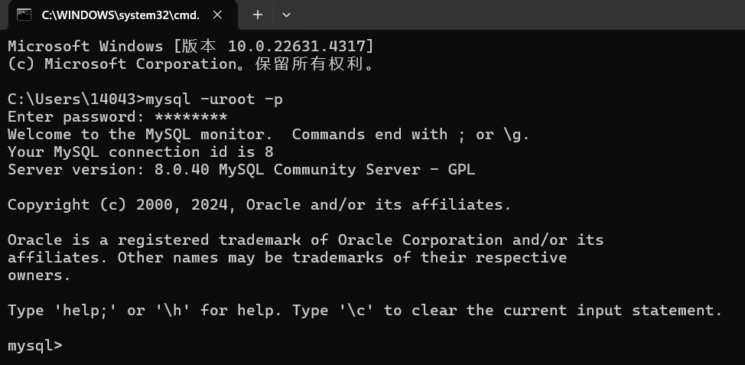Click the word owners. in output

tap(39, 275)
